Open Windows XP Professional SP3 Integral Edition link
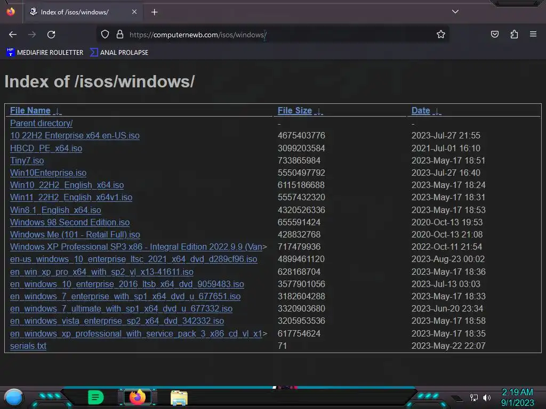 (x=136, y=247)
